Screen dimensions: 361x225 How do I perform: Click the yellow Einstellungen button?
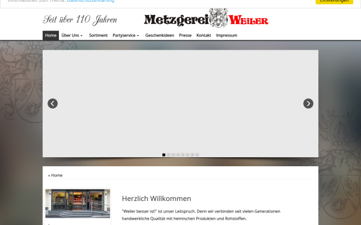coord(335,1)
